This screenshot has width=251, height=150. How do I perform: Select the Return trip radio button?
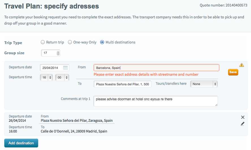43,42
